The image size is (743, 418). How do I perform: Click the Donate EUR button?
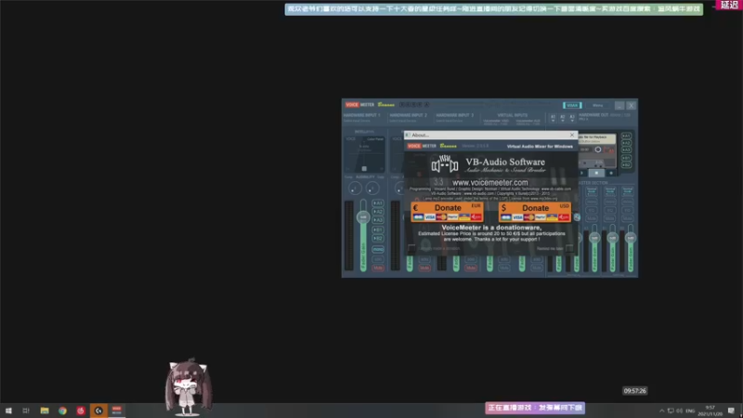tap(448, 212)
